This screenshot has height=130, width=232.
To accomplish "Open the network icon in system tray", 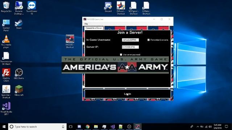I will tap(206, 127).
